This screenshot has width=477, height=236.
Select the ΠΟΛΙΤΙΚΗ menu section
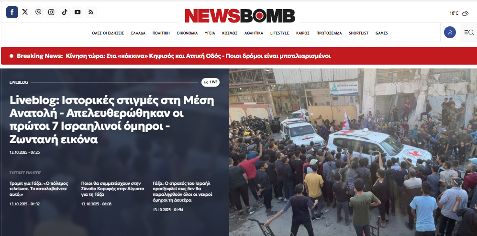point(161,33)
